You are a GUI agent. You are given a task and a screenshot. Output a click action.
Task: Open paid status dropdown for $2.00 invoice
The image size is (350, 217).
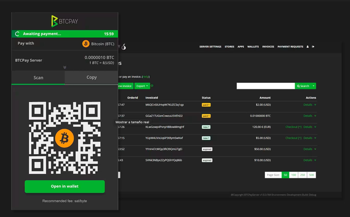point(206,104)
